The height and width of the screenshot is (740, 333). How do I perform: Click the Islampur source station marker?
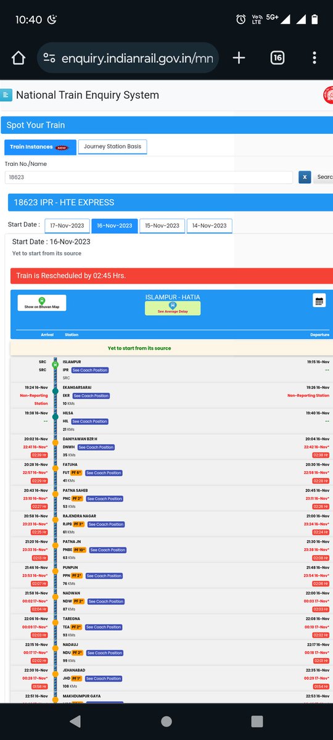tap(55, 365)
